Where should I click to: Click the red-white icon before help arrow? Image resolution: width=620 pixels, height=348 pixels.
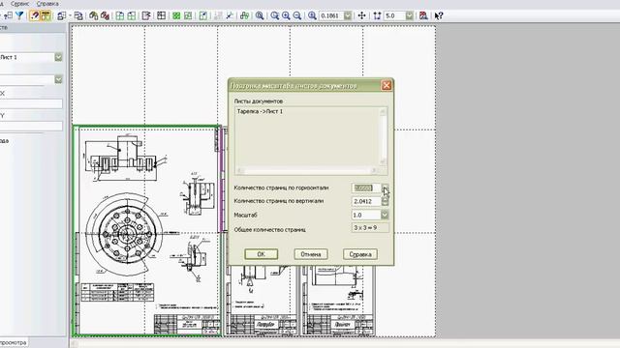pos(423,15)
